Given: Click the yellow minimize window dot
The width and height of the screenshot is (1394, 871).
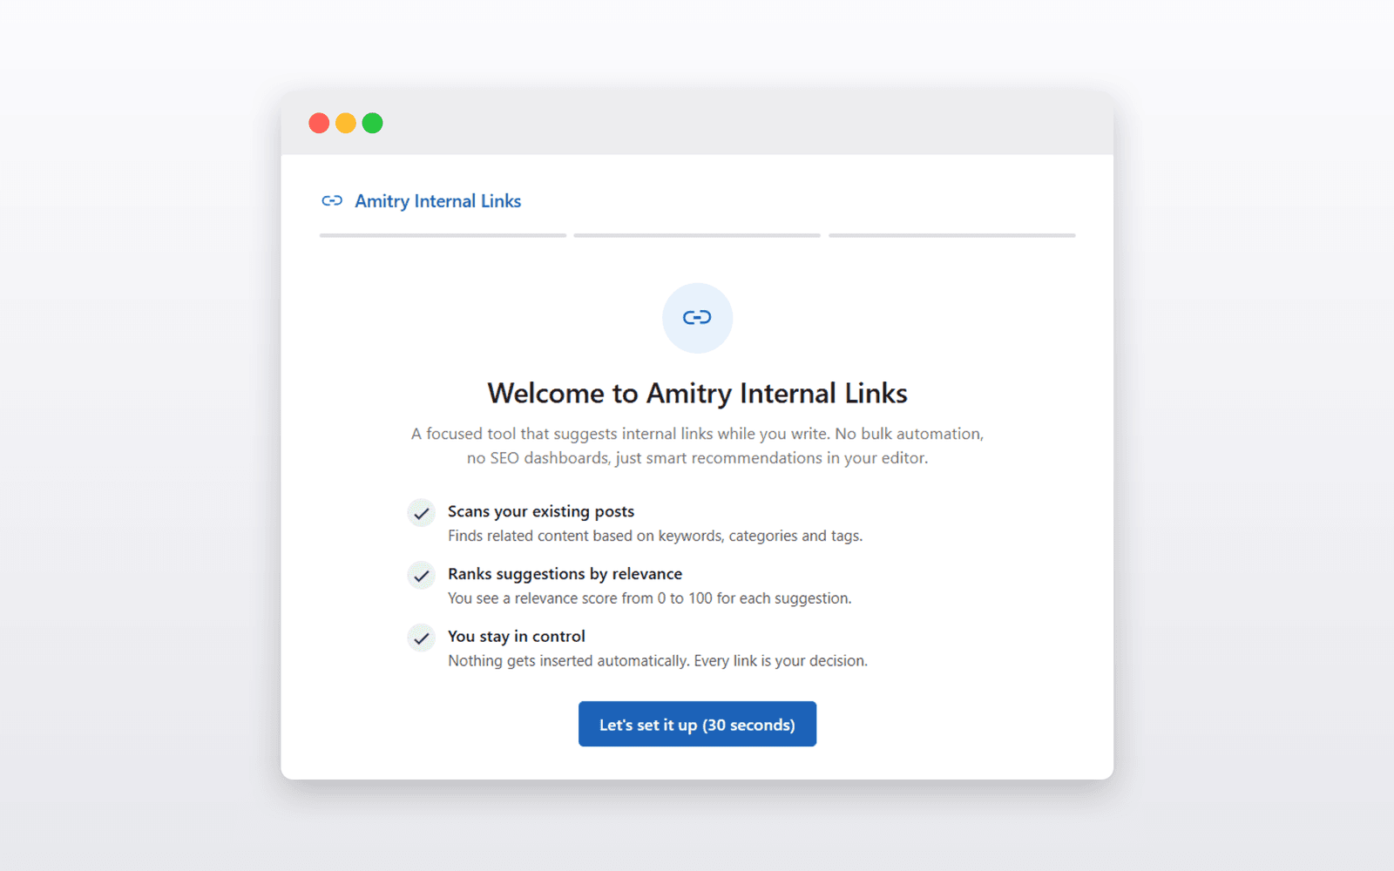Looking at the screenshot, I should (346, 123).
